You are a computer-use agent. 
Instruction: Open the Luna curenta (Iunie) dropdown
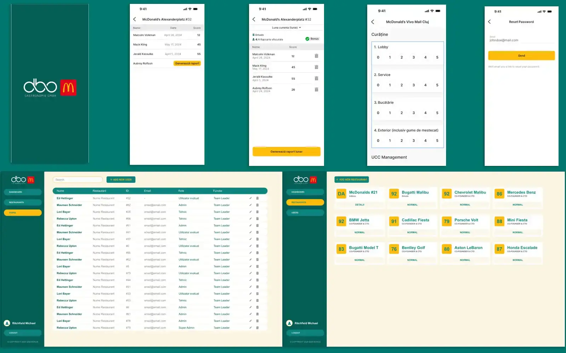pyautogui.click(x=287, y=28)
